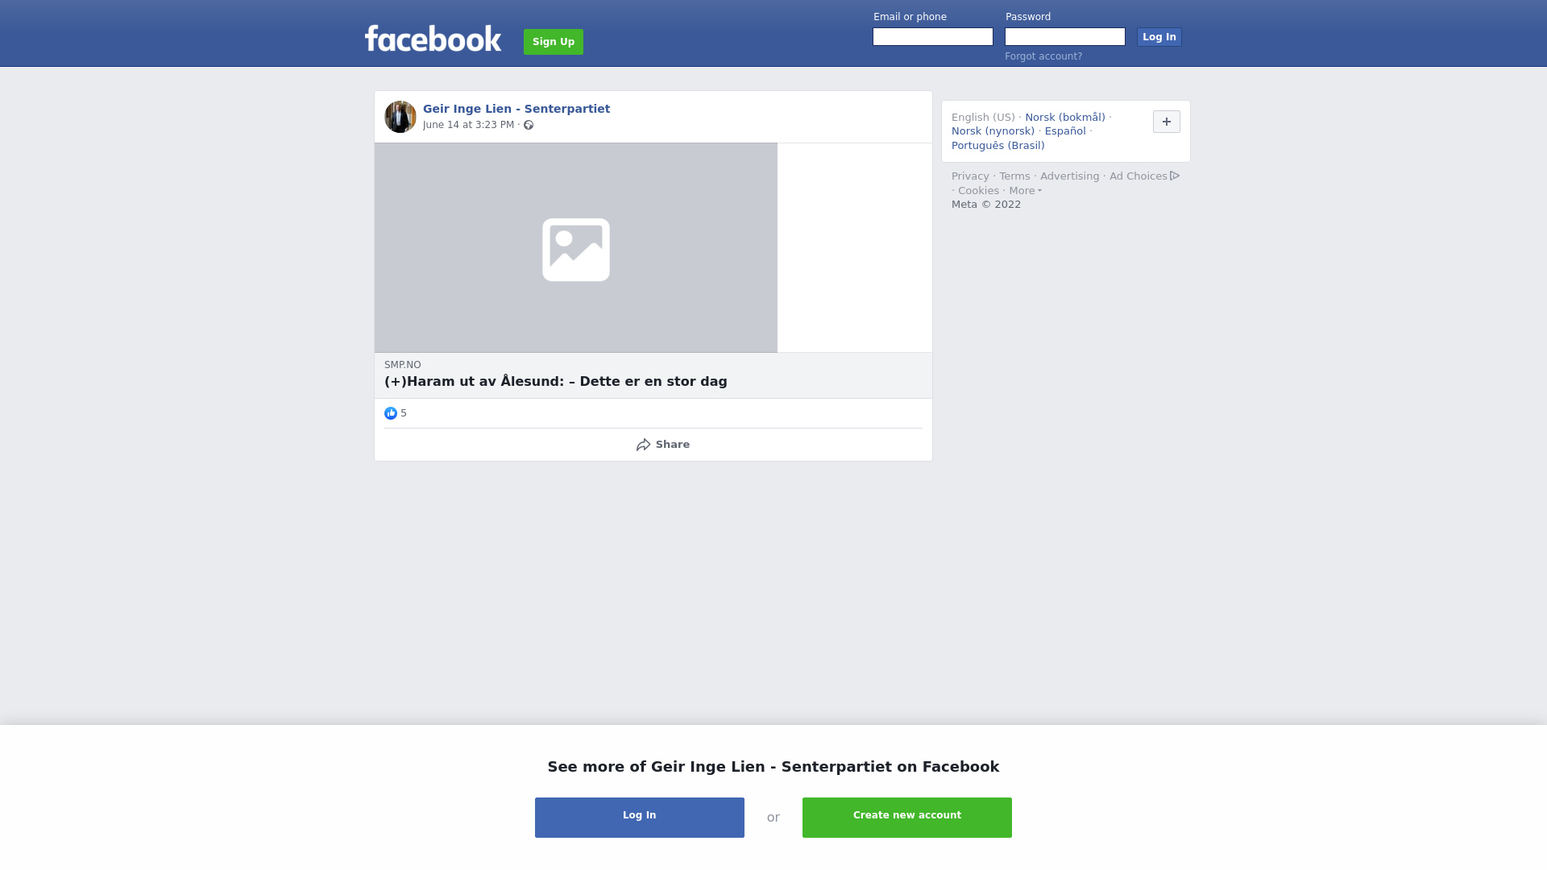Open the Forgot account? link

1043,56
